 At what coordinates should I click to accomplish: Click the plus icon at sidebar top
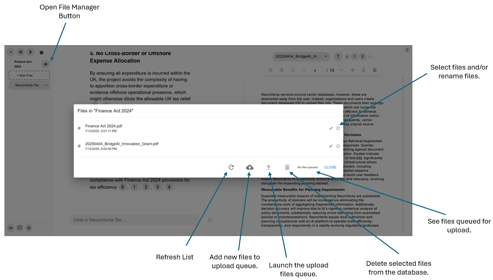pyautogui.click(x=11, y=52)
